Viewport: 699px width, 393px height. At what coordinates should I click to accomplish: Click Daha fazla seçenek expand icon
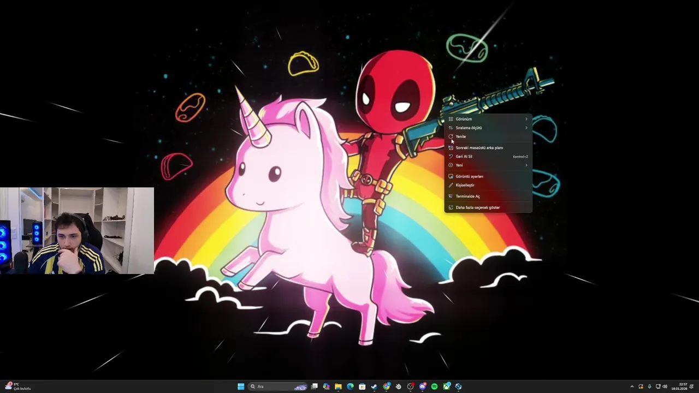tap(451, 207)
